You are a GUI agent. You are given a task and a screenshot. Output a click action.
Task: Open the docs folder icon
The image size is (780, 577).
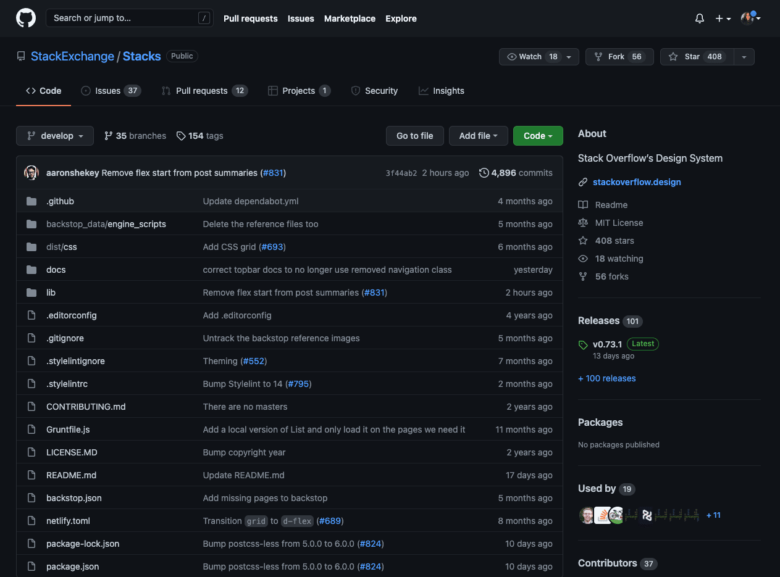tap(31, 270)
